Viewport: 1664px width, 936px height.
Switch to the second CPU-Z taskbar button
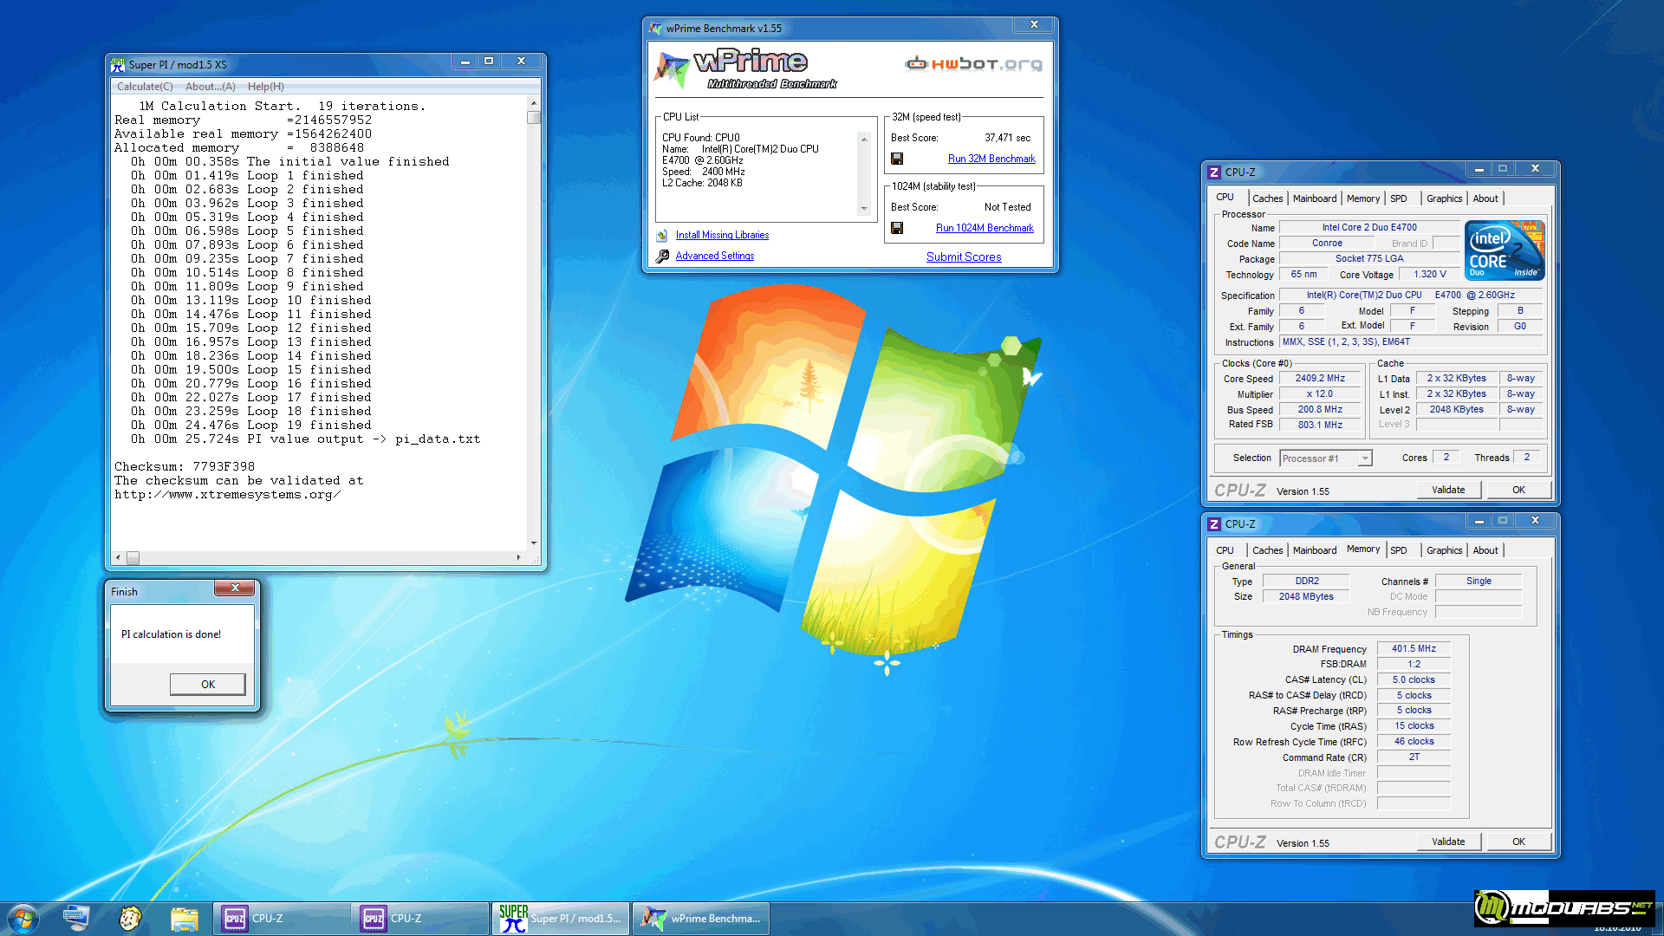tap(419, 919)
